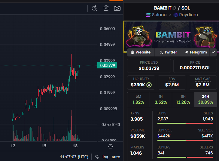Click the buys versus sells ratio bar
The image size is (219, 161).
pos(185,123)
